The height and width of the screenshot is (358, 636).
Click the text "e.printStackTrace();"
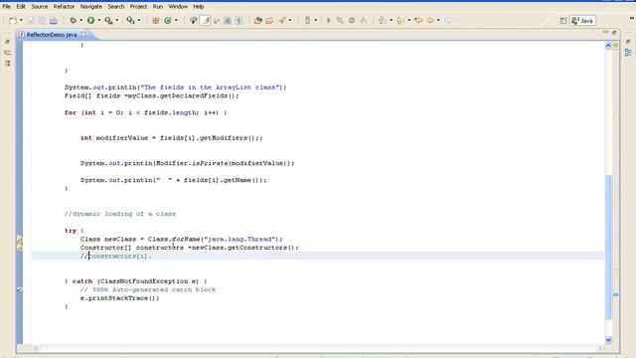click(119, 298)
